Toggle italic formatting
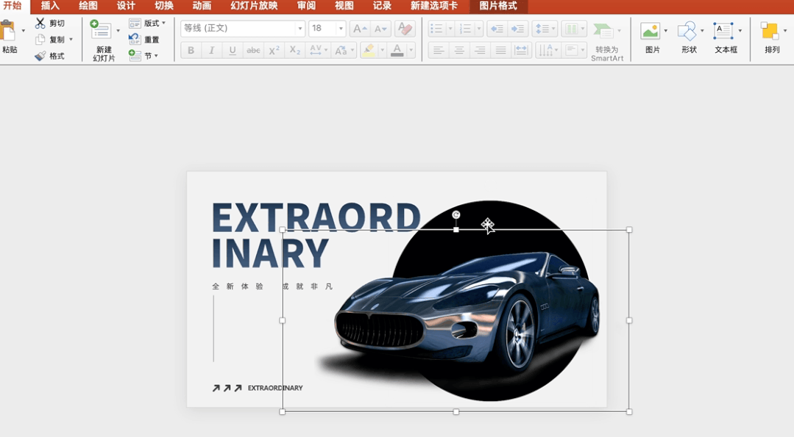Viewport: 794px width, 437px height. pyautogui.click(x=212, y=50)
